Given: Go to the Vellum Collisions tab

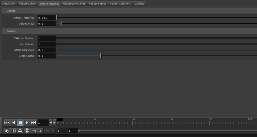Looking at the screenshot, I should pos(120,3).
